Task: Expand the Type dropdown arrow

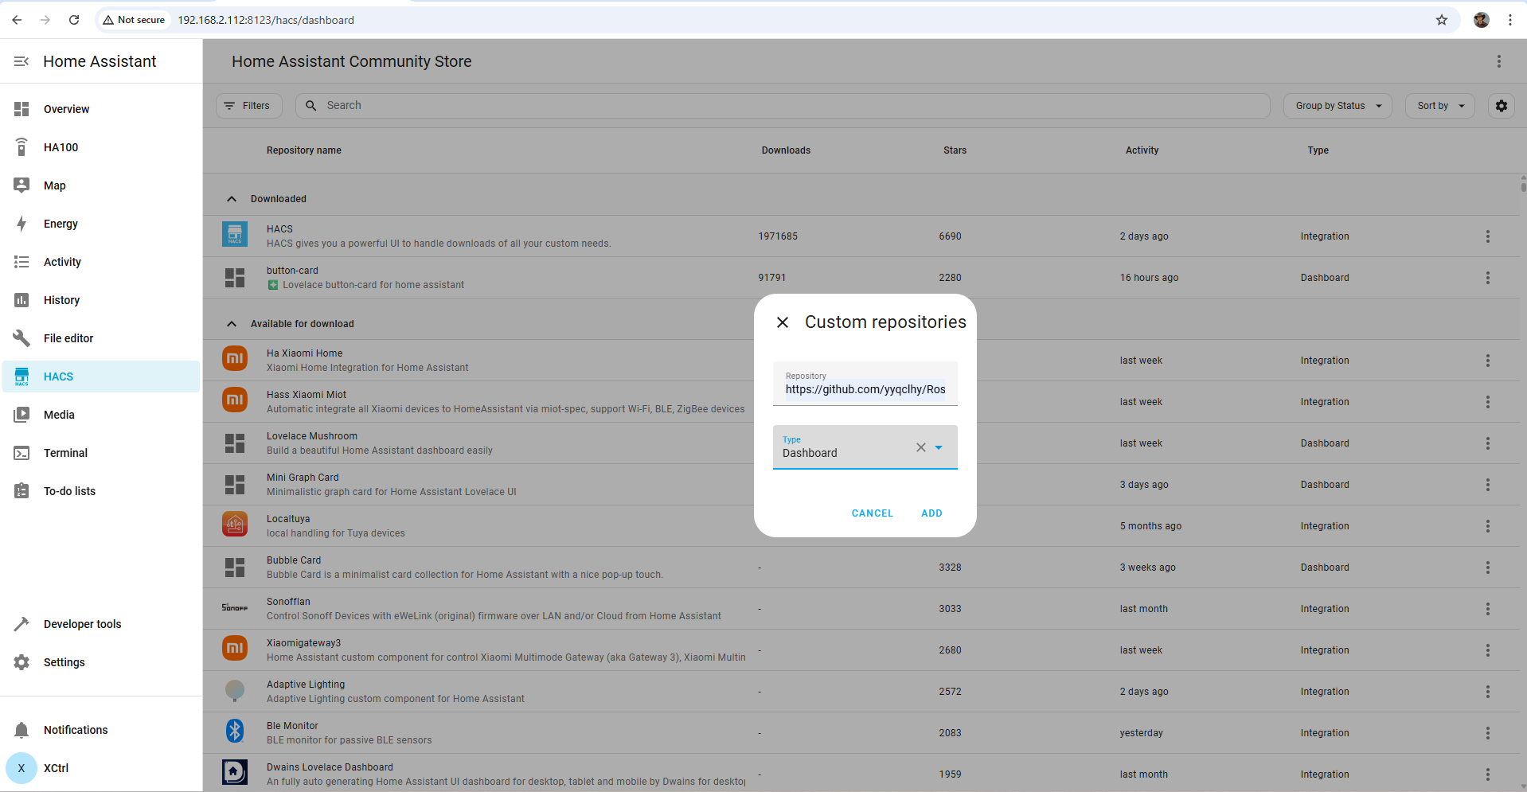Action: click(x=939, y=447)
